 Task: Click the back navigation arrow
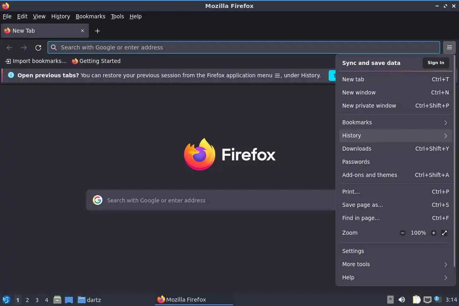tap(10, 47)
